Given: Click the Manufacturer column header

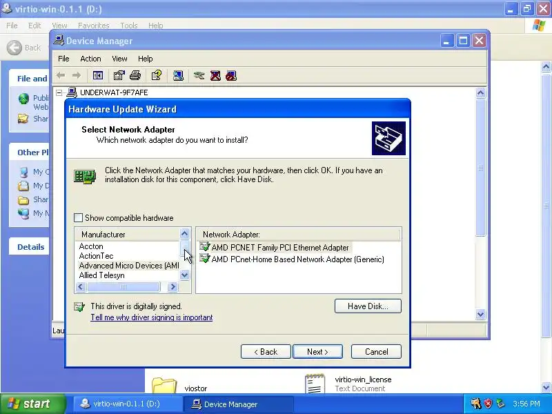Looking at the screenshot, I should [128, 235].
